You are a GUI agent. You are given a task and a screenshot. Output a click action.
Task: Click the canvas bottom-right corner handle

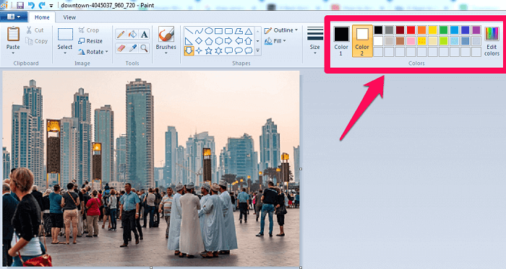coord(301,268)
